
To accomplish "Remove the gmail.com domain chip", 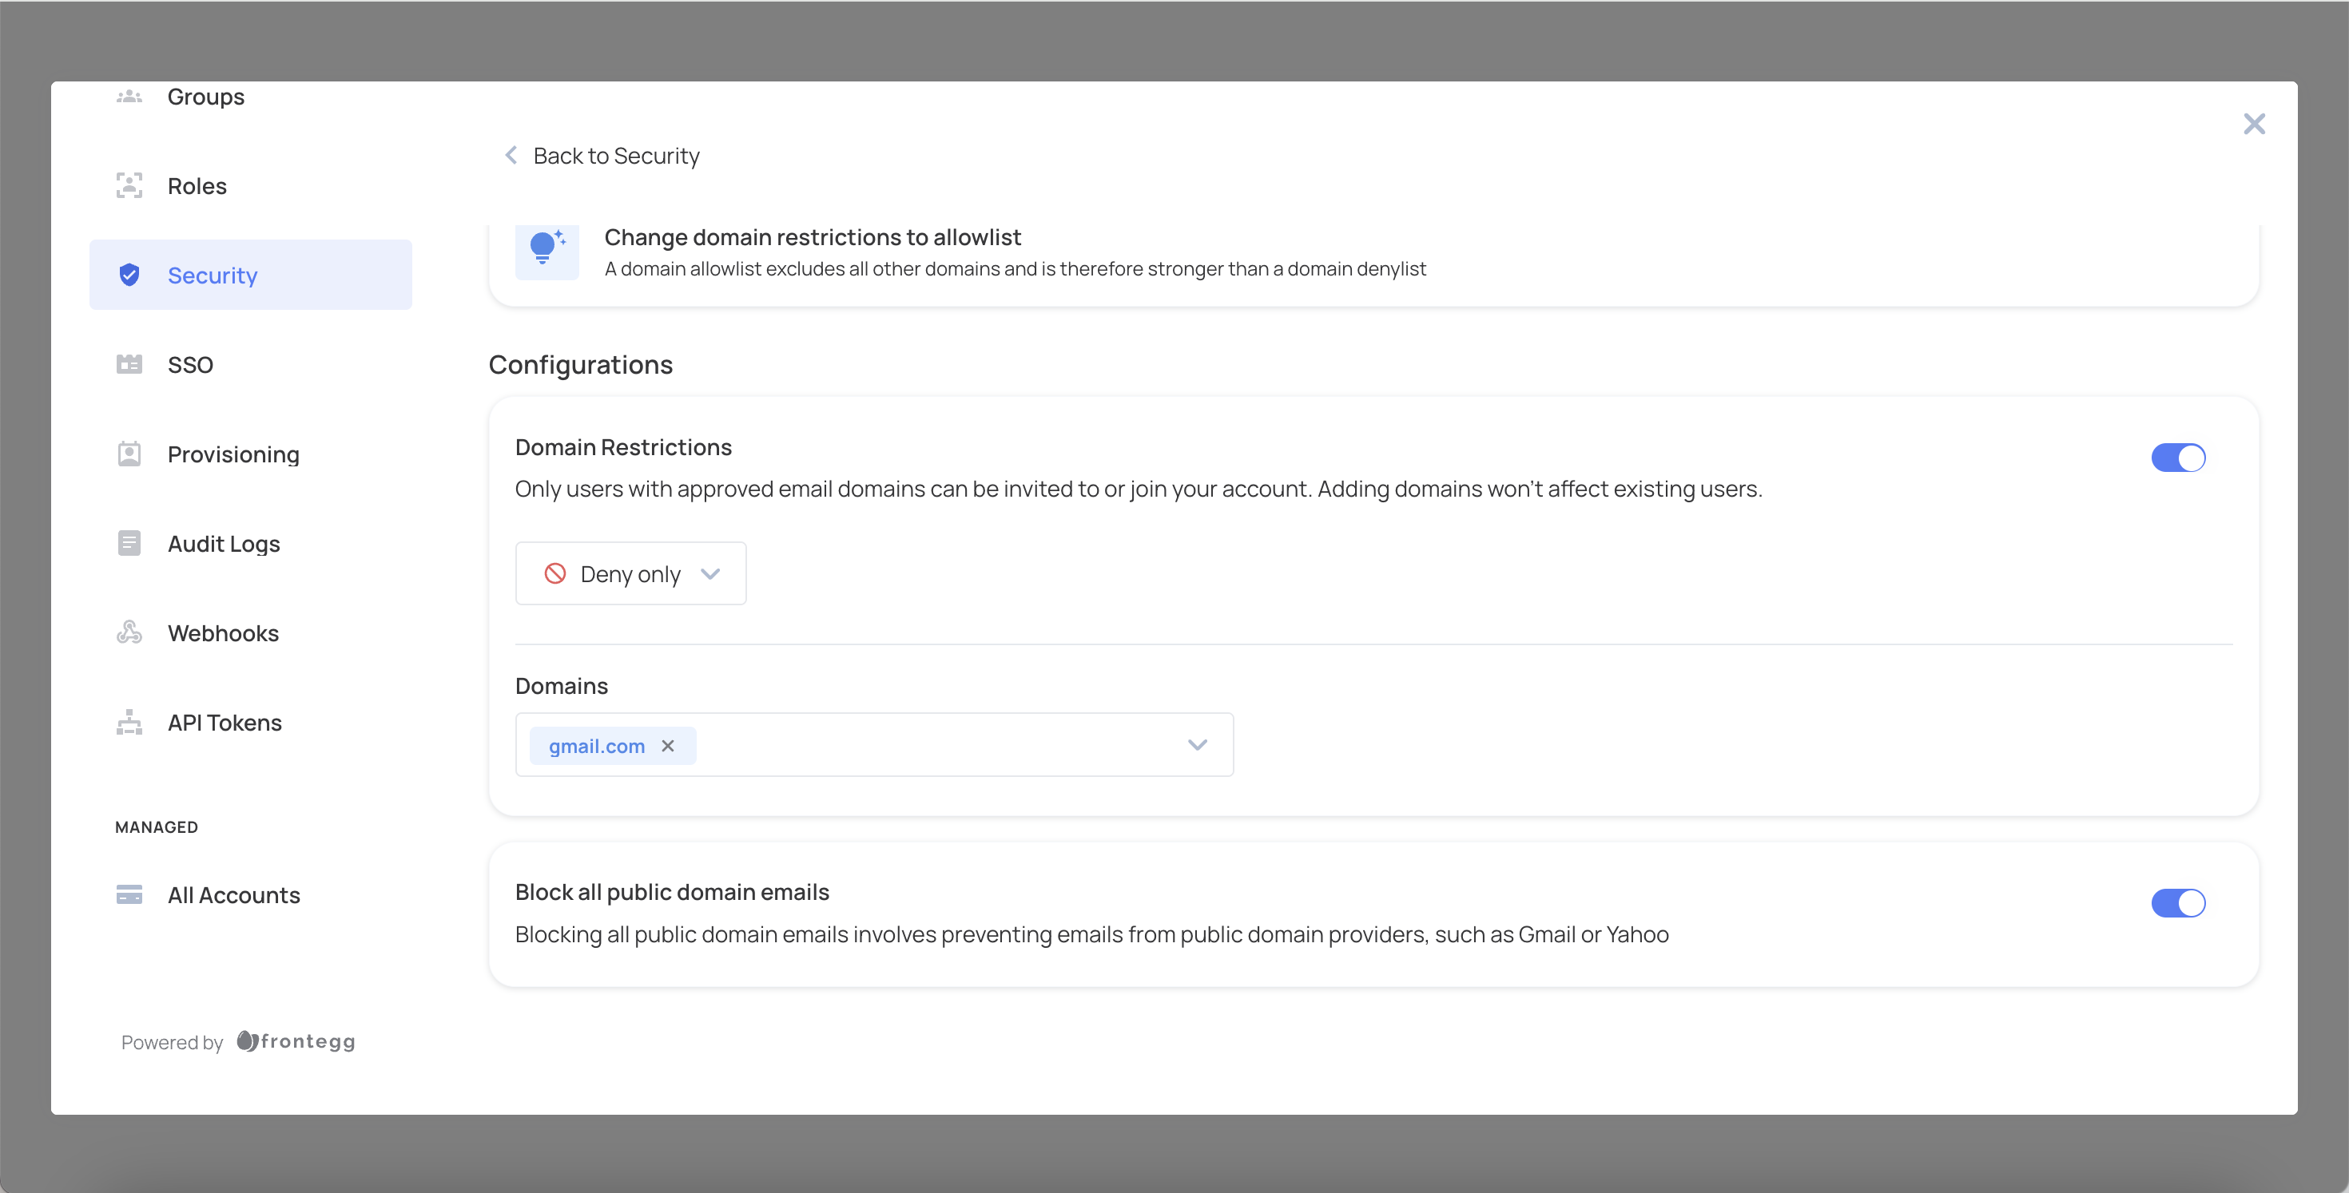I will click(x=669, y=747).
